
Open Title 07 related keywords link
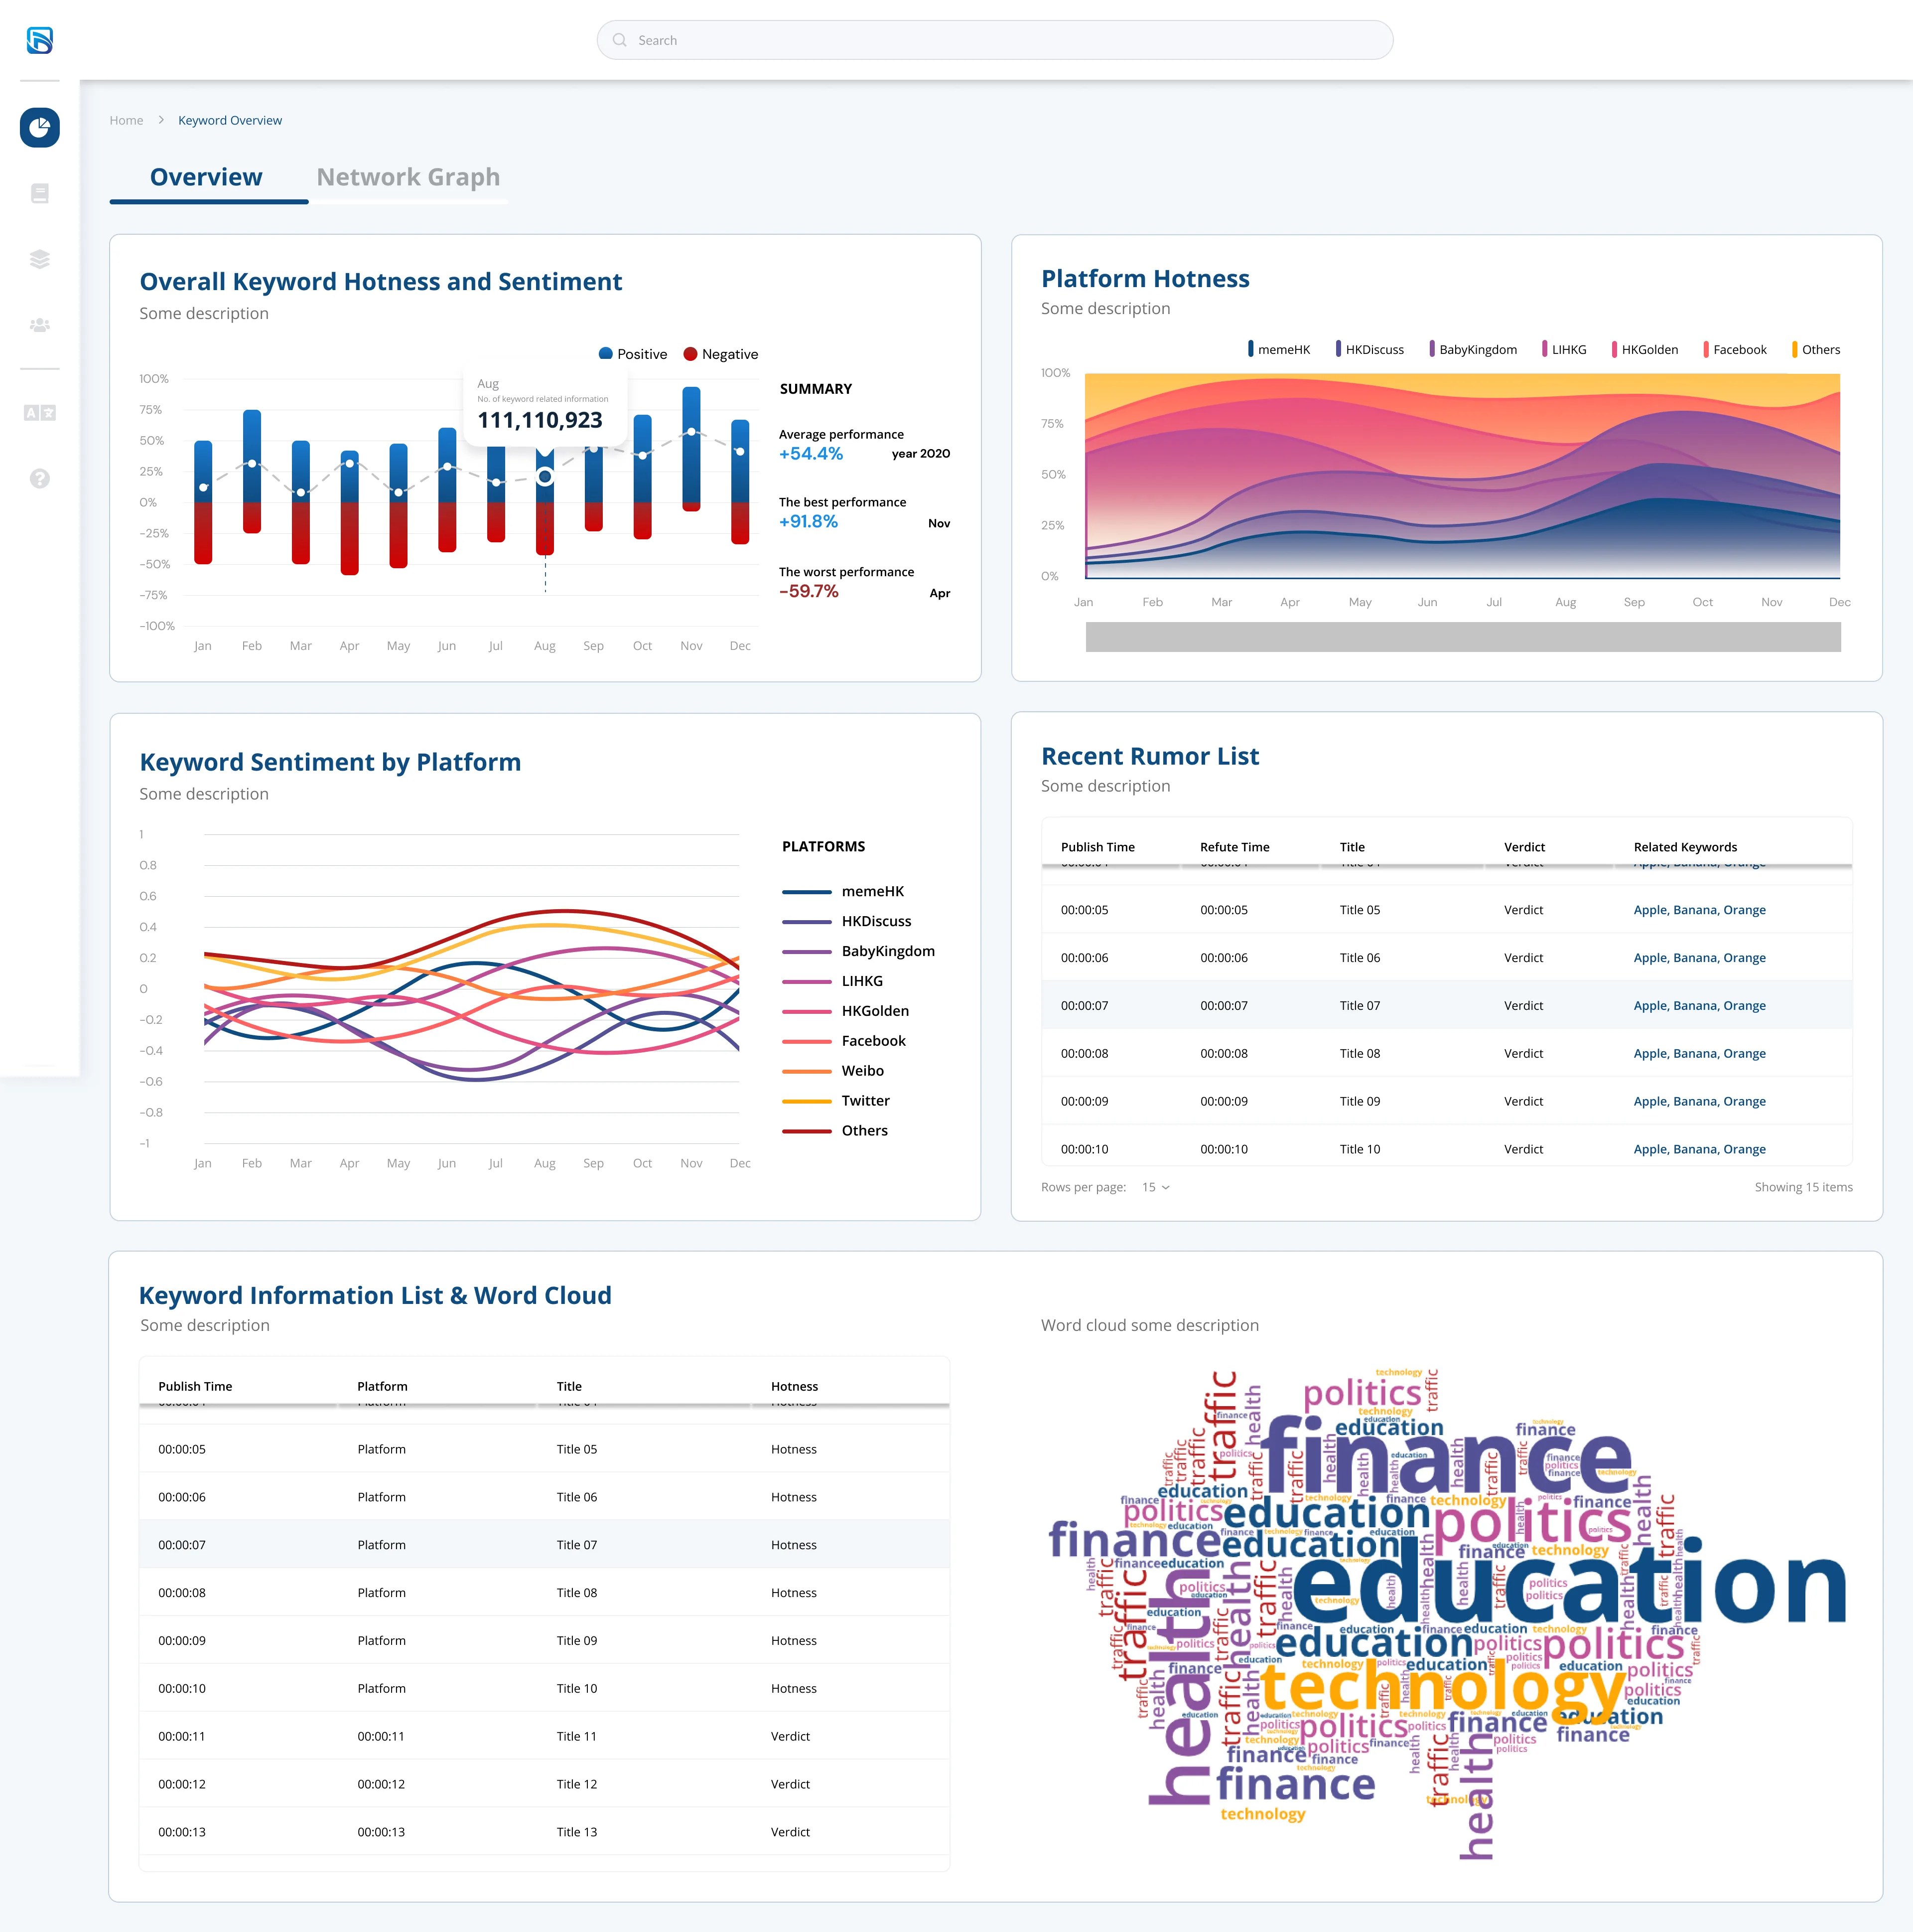pyautogui.click(x=1699, y=1005)
